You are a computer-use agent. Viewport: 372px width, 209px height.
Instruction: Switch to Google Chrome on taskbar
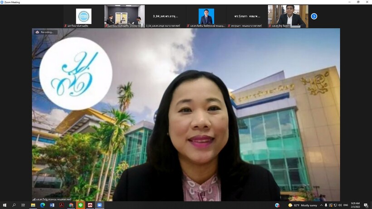point(71,205)
